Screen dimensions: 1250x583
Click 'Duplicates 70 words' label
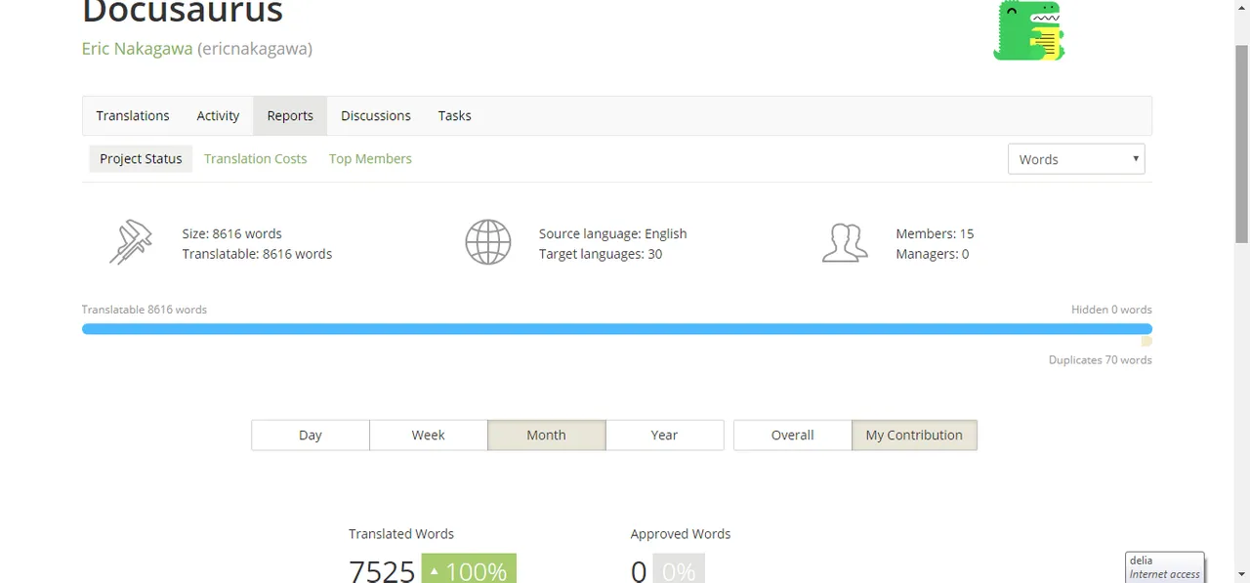tap(1100, 360)
